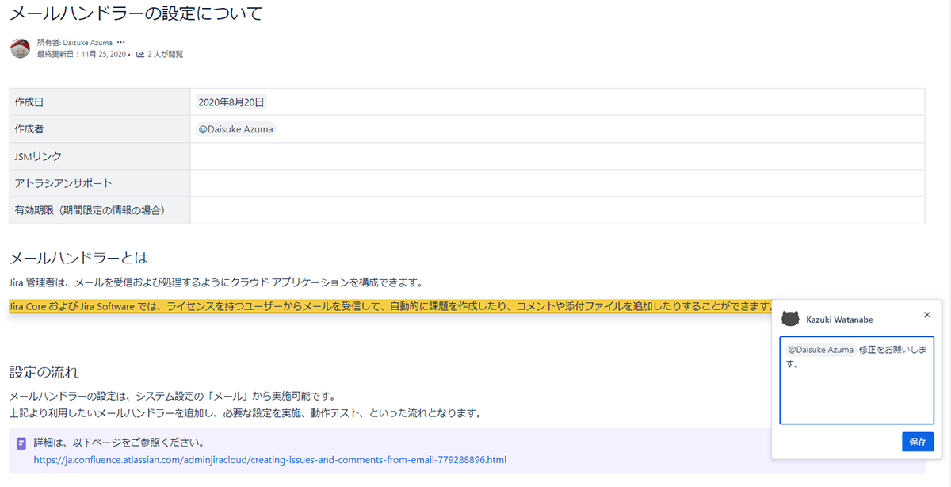This screenshot has width=951, height=487.
Task: Click the 2020年8月20日 date chip
Action: point(231,102)
